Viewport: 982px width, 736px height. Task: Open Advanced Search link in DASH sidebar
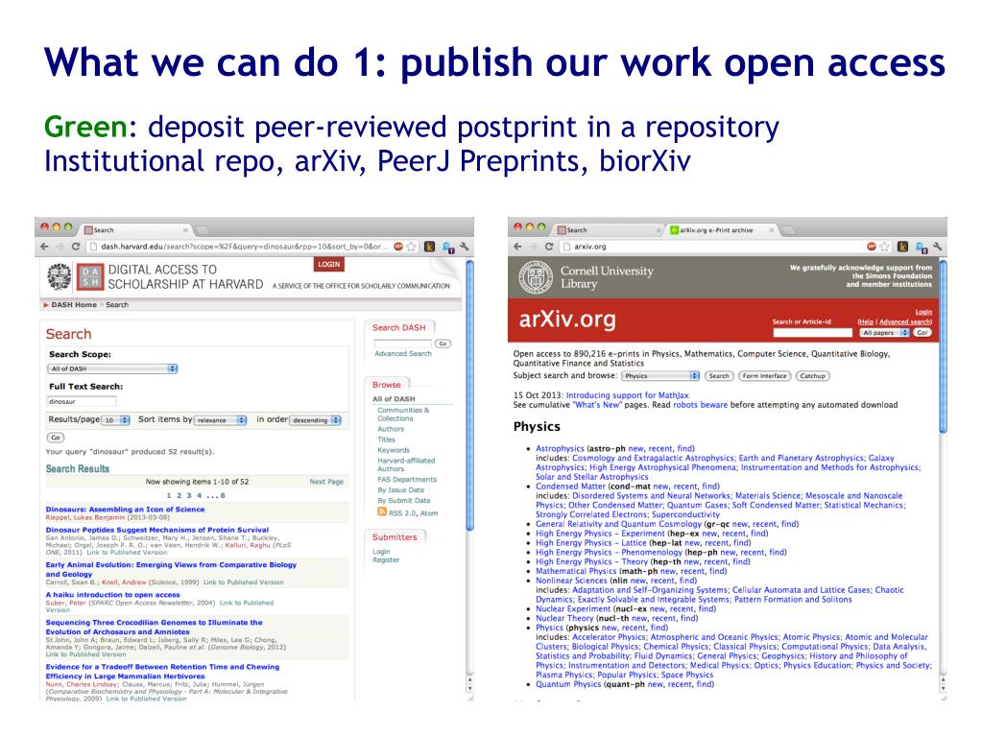point(403,353)
